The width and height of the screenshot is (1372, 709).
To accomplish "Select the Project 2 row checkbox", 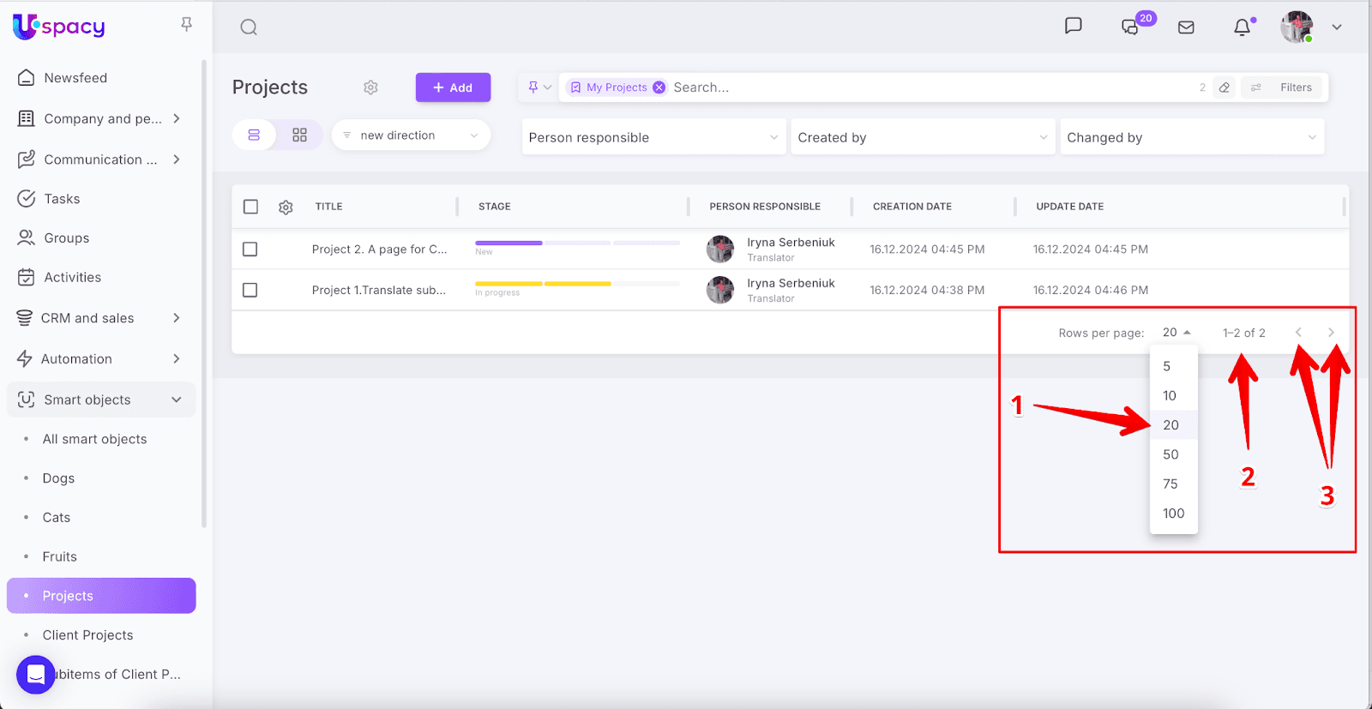I will click(250, 249).
